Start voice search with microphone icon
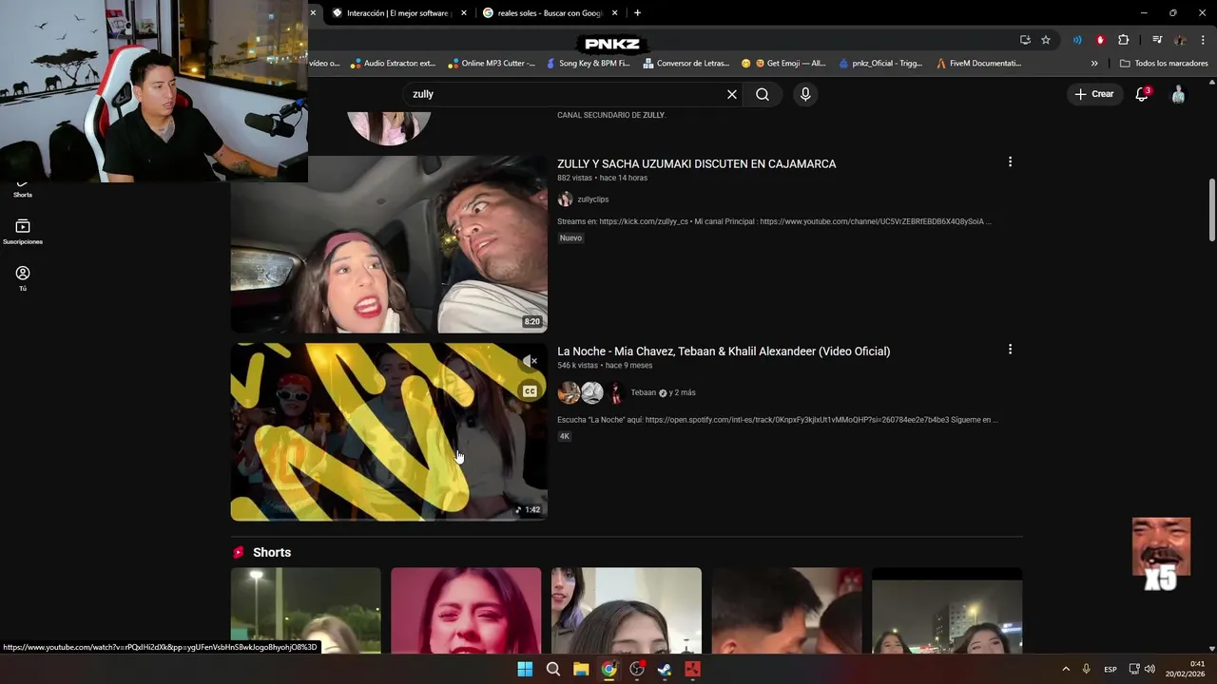This screenshot has width=1217, height=684. click(x=805, y=94)
